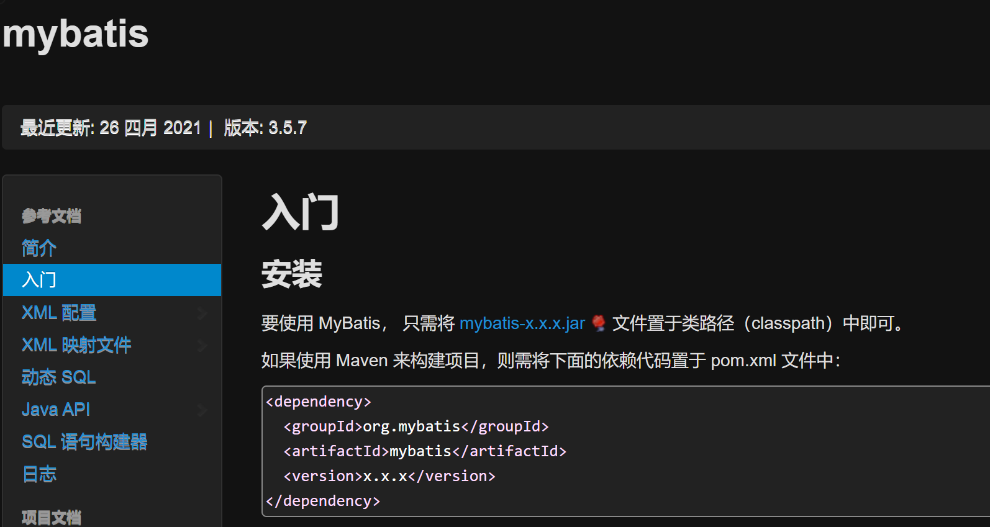Viewport: 990px width, 527px height.
Task: Click the groupId org.mybatis code line
Action: [416, 426]
